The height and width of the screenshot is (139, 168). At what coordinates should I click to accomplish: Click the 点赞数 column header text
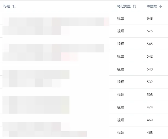click(152, 6)
